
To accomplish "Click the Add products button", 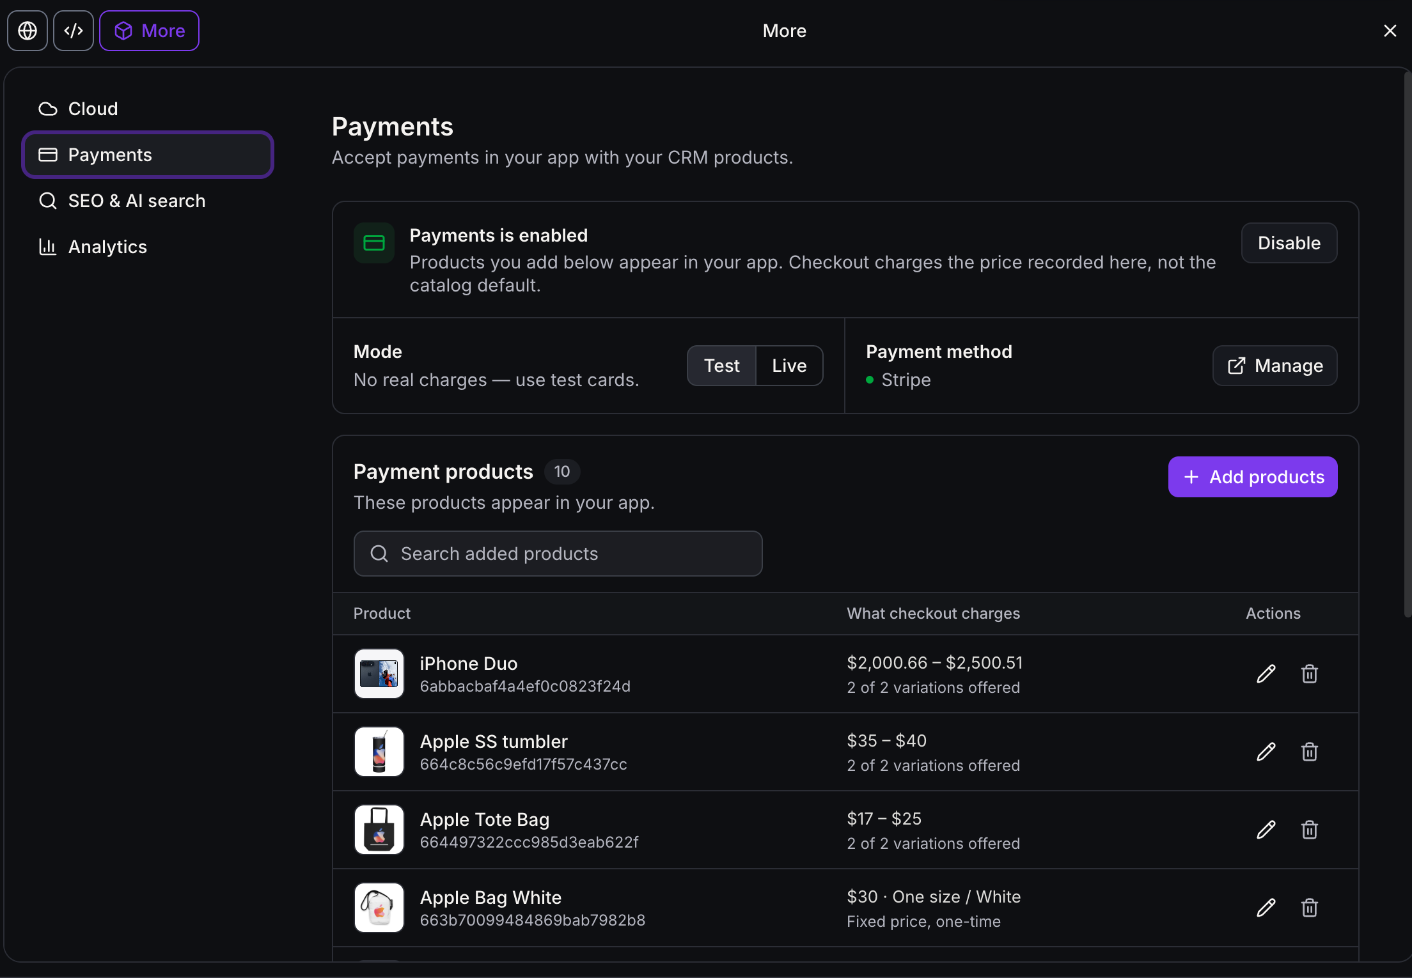I will 1253,477.
